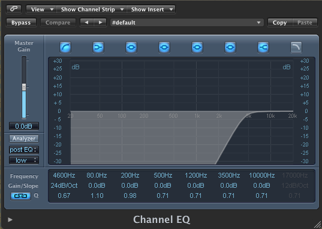
Task: Click the 12dB/Oct slope value
Action: pos(295,185)
